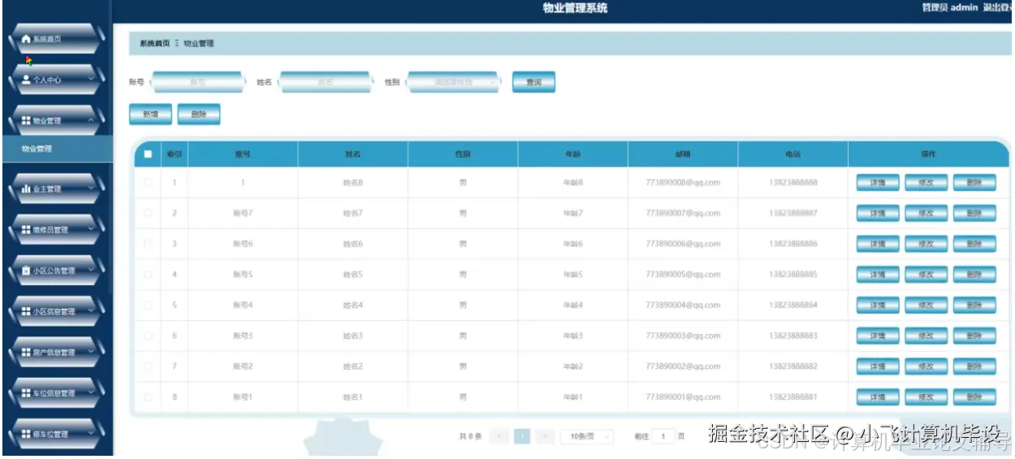The image size is (1015, 459).
Task: Expand the 业主管理 chevron
Action: tap(91, 188)
